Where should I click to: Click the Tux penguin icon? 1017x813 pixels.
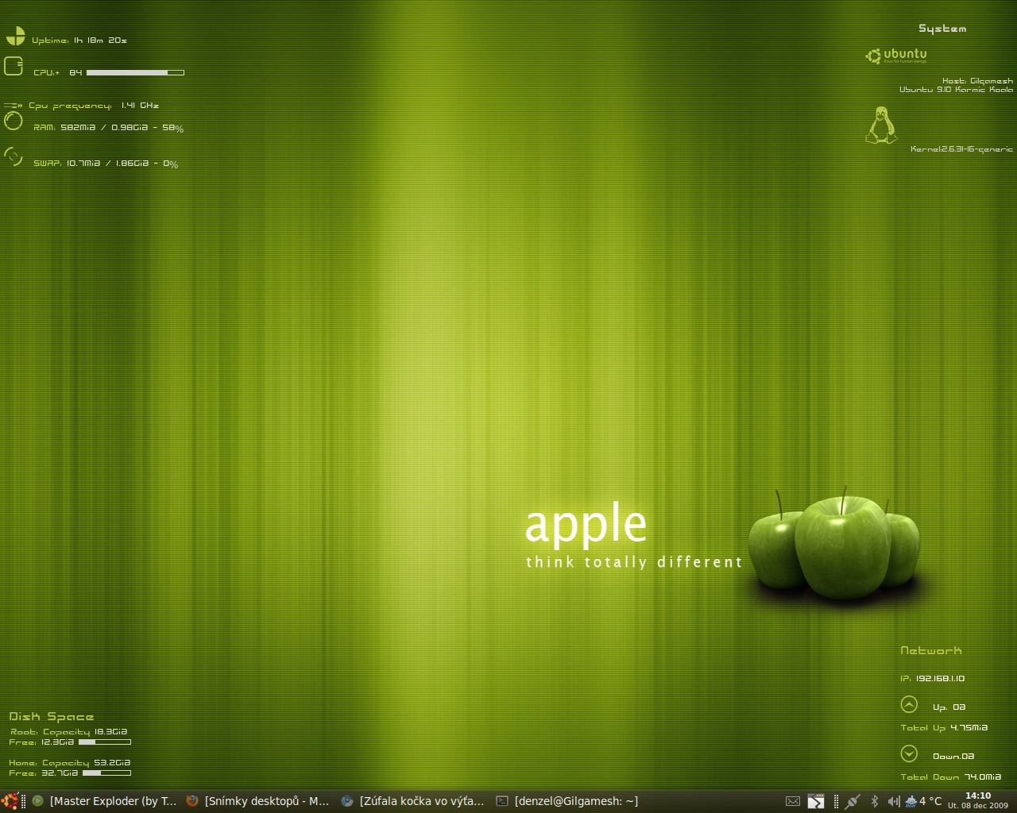coord(881,125)
